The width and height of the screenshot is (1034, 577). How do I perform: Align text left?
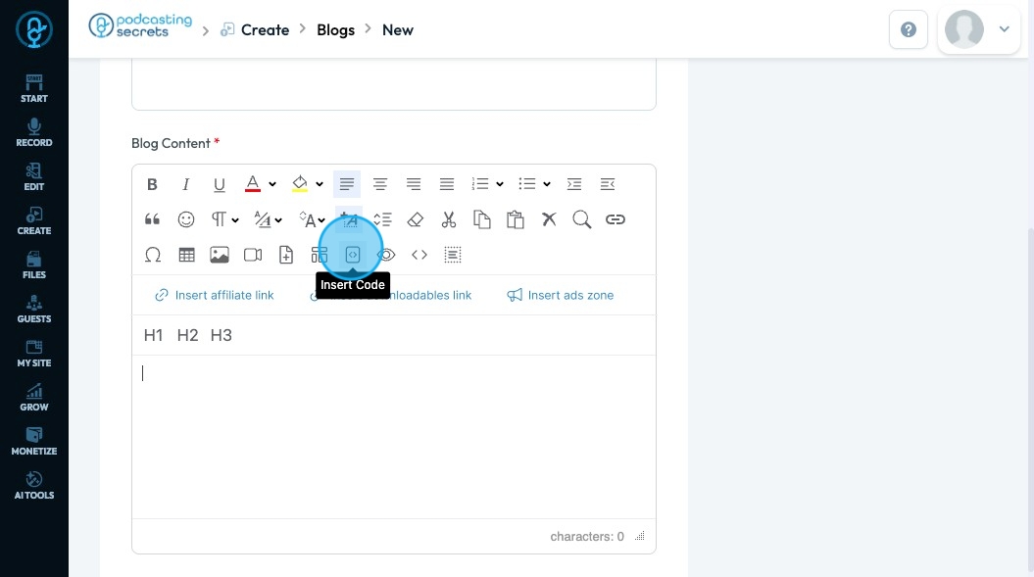(347, 184)
